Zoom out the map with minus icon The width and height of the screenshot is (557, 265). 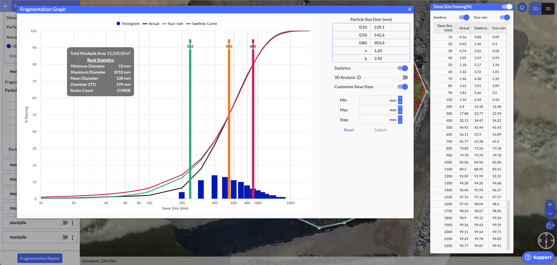coord(550,214)
